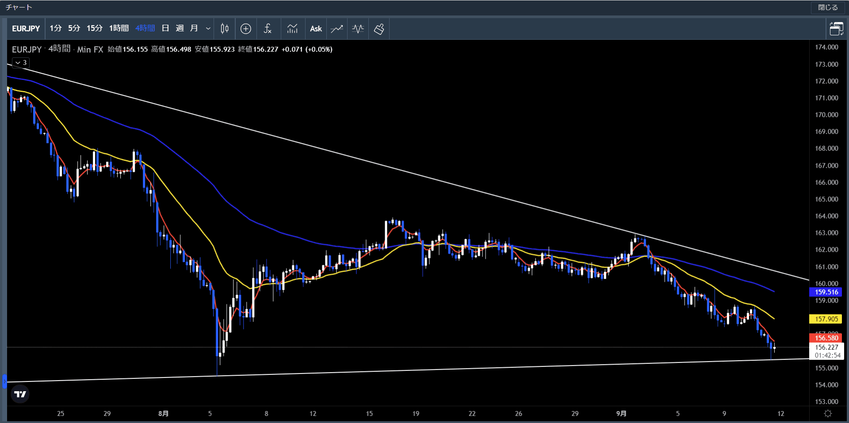This screenshot has width=849, height=423.
Task: Switch to the monthly 月 timeframe
Action: coord(194,29)
